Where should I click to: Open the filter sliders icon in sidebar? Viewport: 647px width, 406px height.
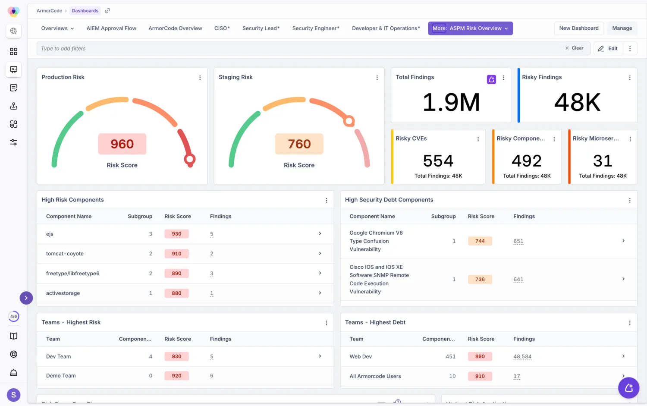[x=13, y=142]
